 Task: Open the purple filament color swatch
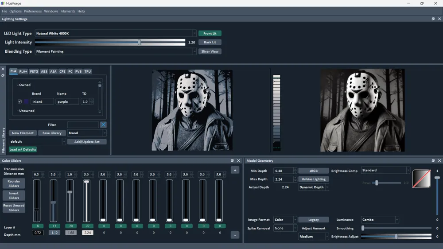(x=26, y=101)
